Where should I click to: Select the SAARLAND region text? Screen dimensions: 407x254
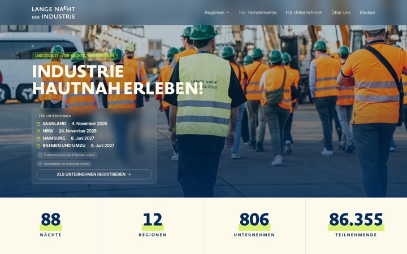[54, 124]
